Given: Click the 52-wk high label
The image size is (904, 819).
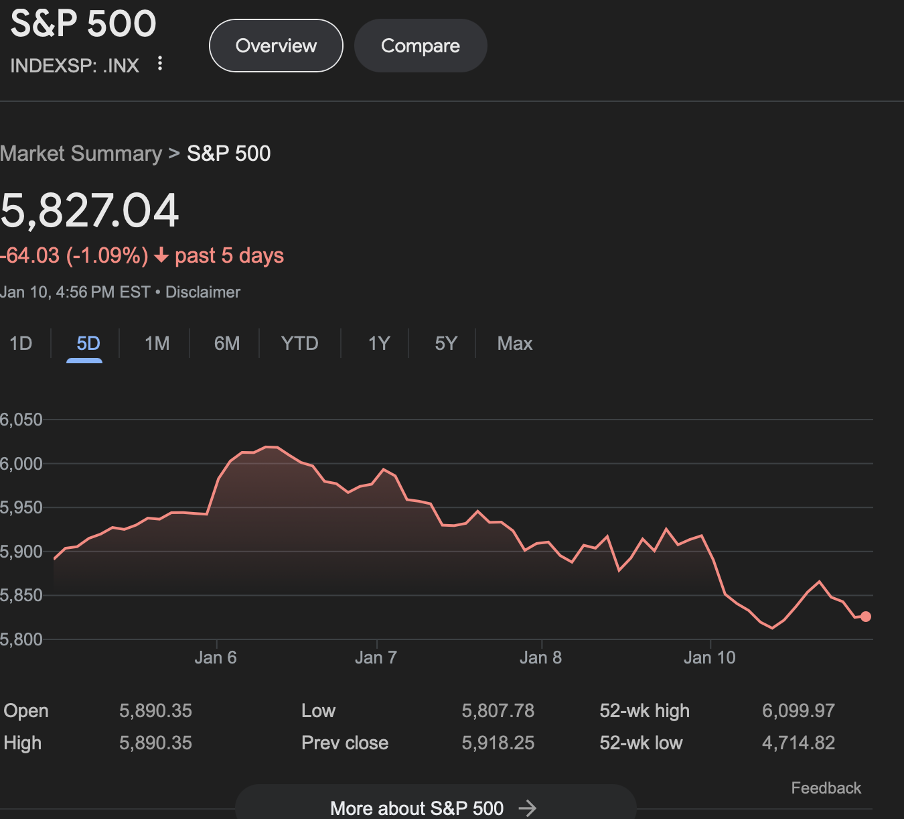Looking at the screenshot, I should pyautogui.click(x=644, y=710).
